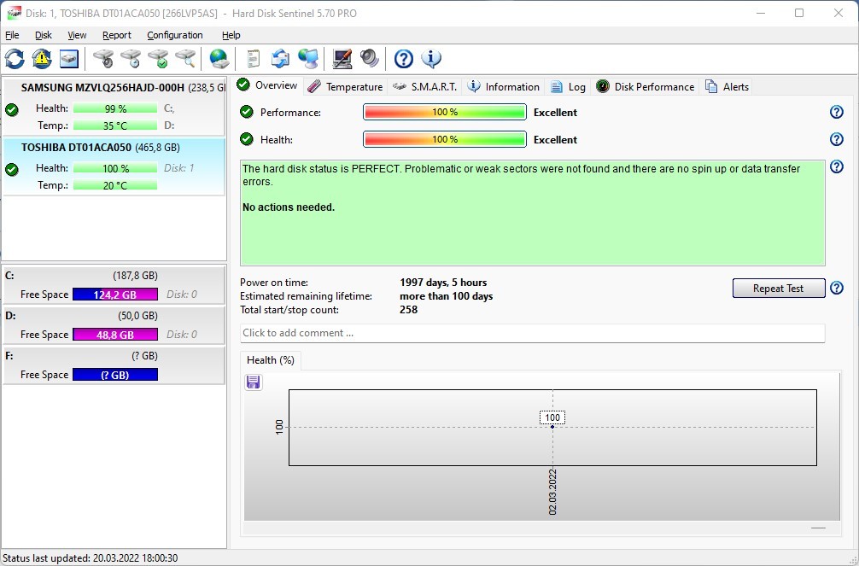
Task: Click the globe with disk toolbar icon
Action: tap(219, 59)
